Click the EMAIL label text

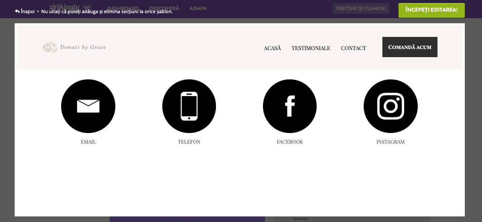point(89,142)
